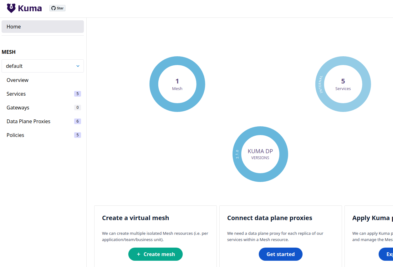
Task: Click the Services count badge showing 5
Action: tap(77, 94)
